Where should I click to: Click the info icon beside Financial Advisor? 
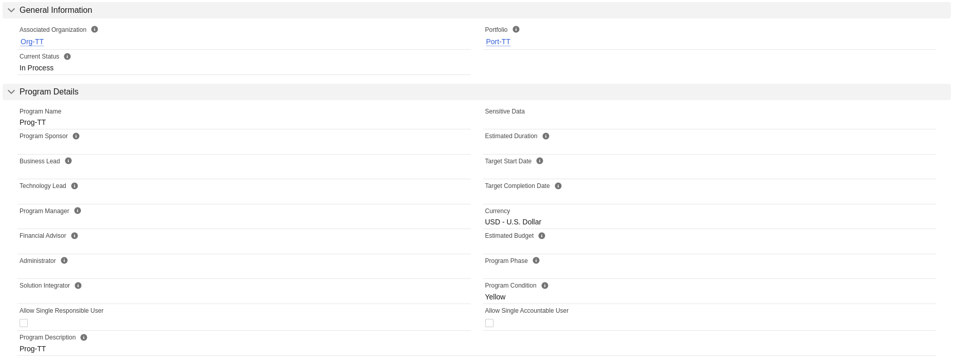pos(75,236)
